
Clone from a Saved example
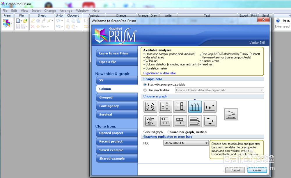(x=117, y=150)
